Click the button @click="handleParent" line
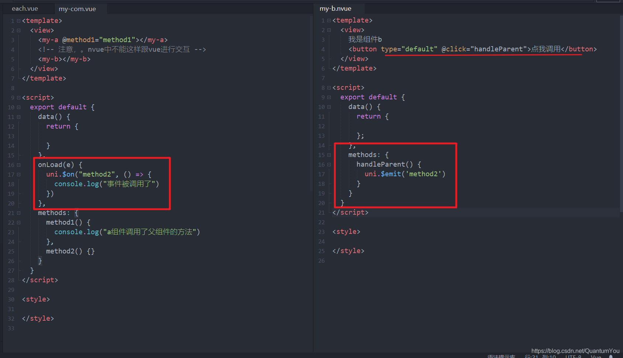The width and height of the screenshot is (623, 358). coord(472,49)
